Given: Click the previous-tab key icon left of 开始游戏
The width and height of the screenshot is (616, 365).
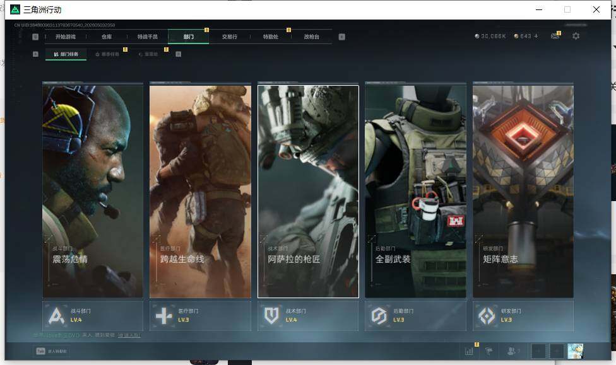Looking at the screenshot, I should [35, 37].
